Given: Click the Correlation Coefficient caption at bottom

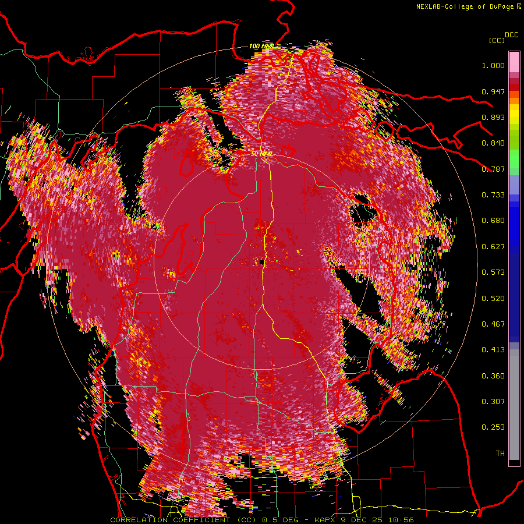Looking at the screenshot, I should point(262,520).
